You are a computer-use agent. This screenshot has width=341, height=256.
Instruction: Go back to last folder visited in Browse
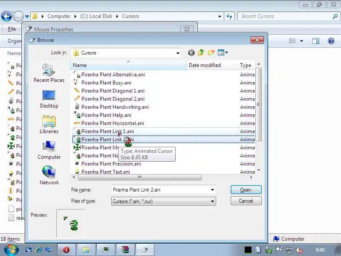click(x=191, y=52)
